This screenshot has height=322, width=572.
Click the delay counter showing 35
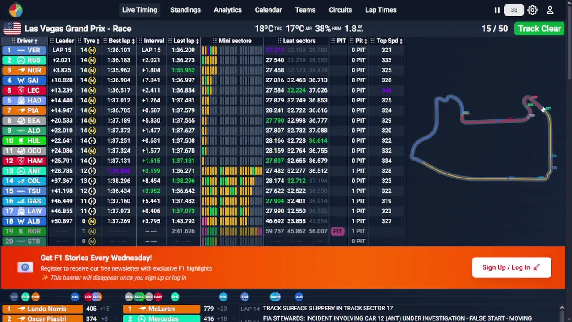pos(514,10)
